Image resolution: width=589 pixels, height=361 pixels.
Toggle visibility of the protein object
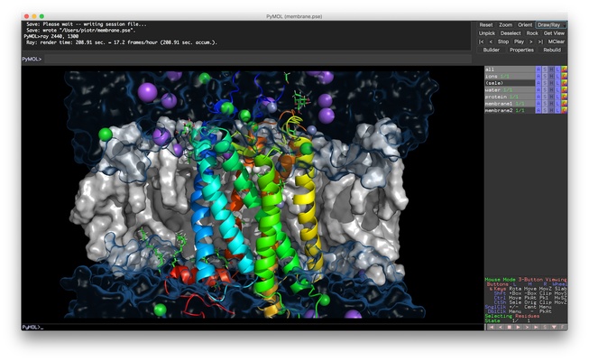[510, 97]
